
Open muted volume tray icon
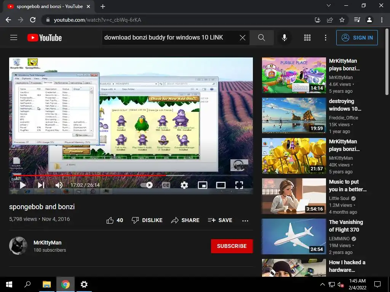[340, 284]
